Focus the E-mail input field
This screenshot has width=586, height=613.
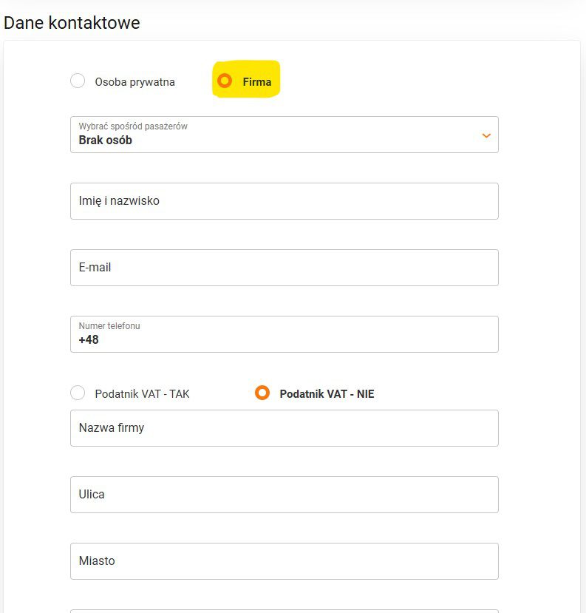tap(284, 268)
